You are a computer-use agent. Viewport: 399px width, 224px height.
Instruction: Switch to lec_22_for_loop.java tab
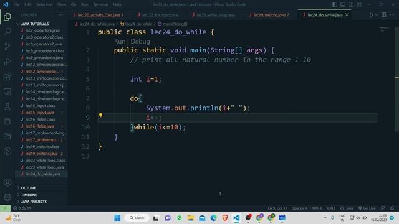click(160, 15)
